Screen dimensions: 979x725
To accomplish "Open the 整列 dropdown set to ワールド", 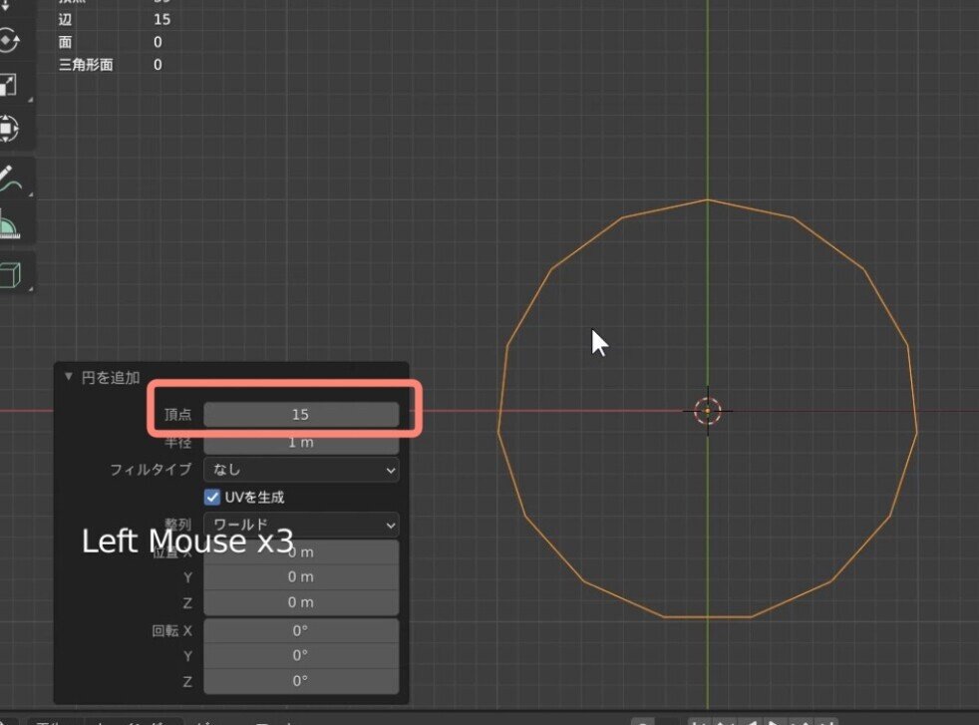I will coord(301,525).
